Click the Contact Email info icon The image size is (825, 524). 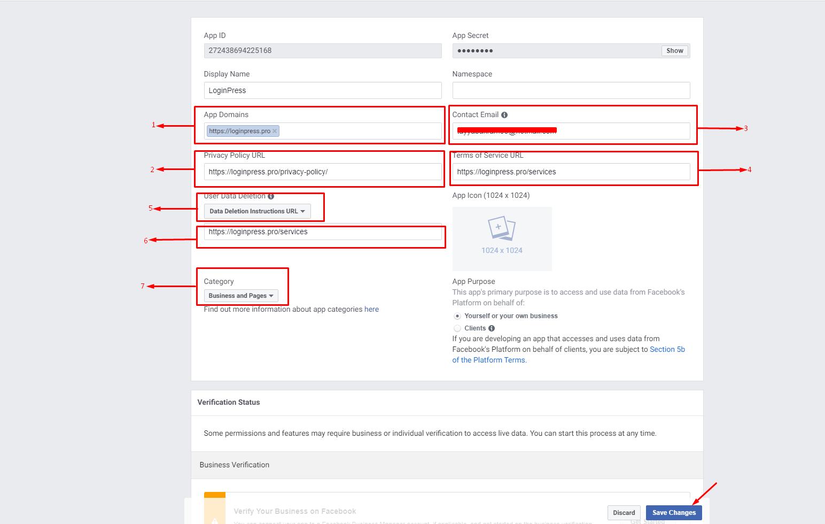click(x=504, y=115)
